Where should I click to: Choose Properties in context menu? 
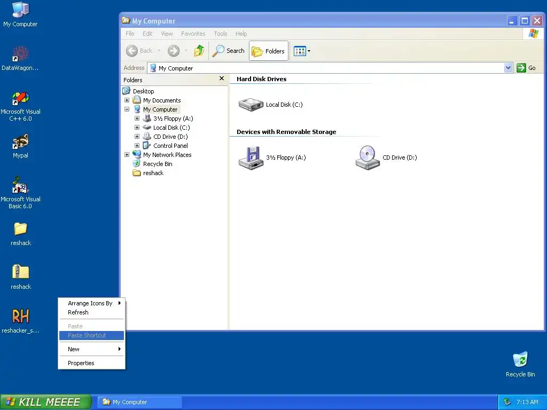tap(91, 363)
